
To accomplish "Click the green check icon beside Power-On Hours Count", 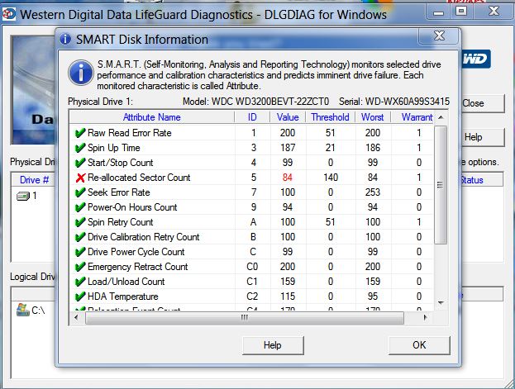I will pyautogui.click(x=80, y=207).
